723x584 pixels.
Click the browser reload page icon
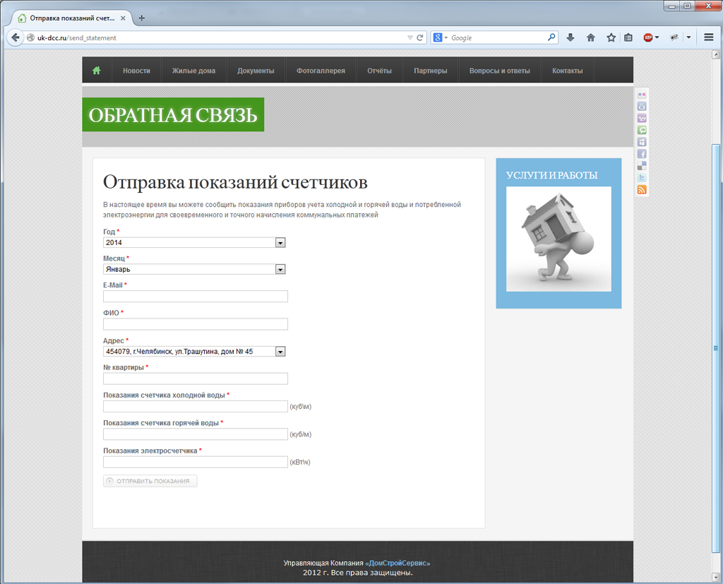419,38
